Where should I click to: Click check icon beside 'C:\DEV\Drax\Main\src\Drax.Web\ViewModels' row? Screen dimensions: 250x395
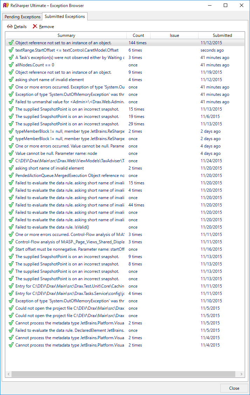11,160
